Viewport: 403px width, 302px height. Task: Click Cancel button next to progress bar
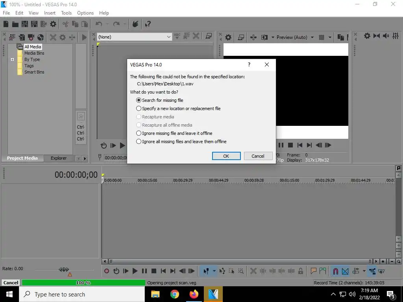11,282
